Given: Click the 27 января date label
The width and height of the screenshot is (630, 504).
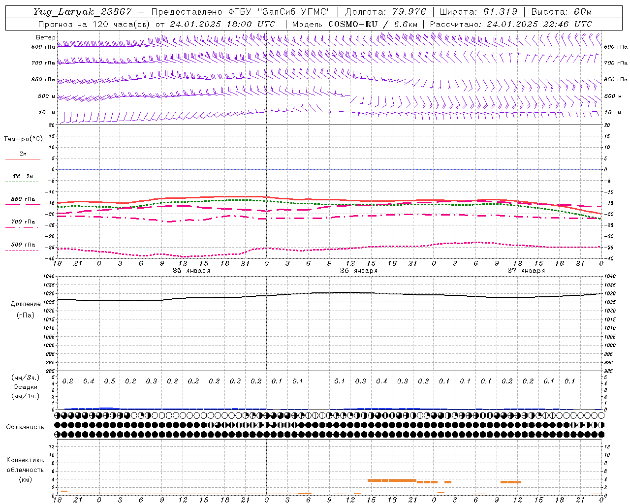Looking at the screenshot, I should tap(526, 271).
